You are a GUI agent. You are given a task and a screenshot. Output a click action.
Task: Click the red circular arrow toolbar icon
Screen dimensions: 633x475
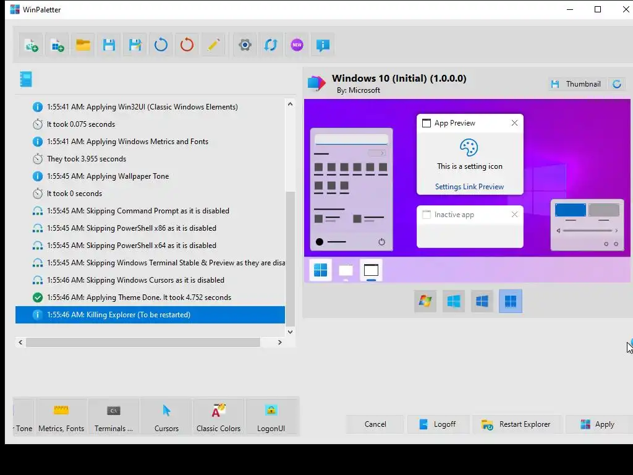(x=187, y=45)
